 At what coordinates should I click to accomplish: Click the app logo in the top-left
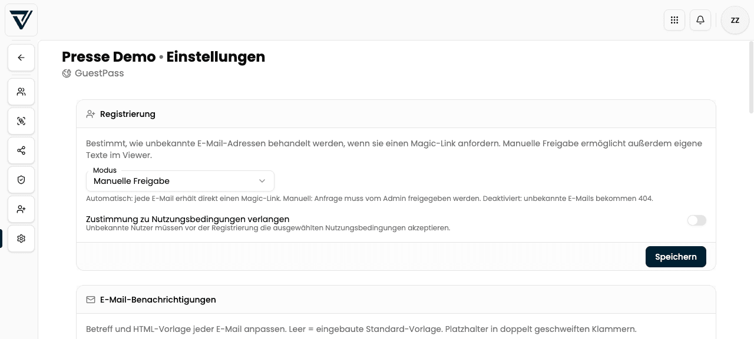coord(21,20)
